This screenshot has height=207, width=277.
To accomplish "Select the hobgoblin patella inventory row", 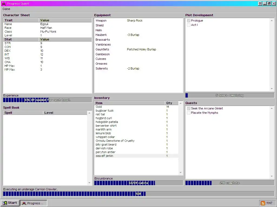I will click(x=136, y=122).
